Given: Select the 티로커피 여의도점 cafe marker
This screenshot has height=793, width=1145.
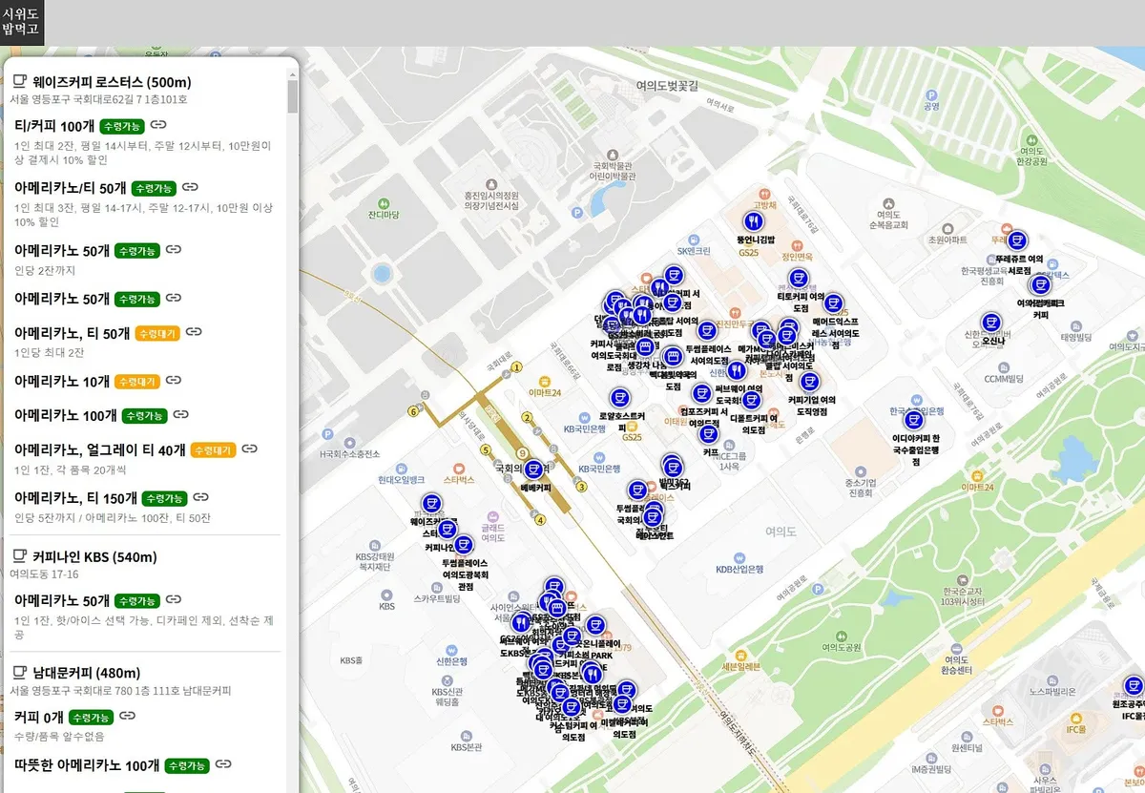Looking at the screenshot, I should tap(799, 279).
